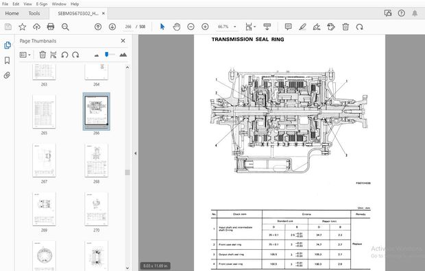Screen dimensions: 425x271
Task: Open the help question mark icon
Action: point(402,13)
